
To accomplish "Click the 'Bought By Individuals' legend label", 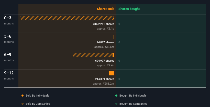I will (x=133, y=96).
